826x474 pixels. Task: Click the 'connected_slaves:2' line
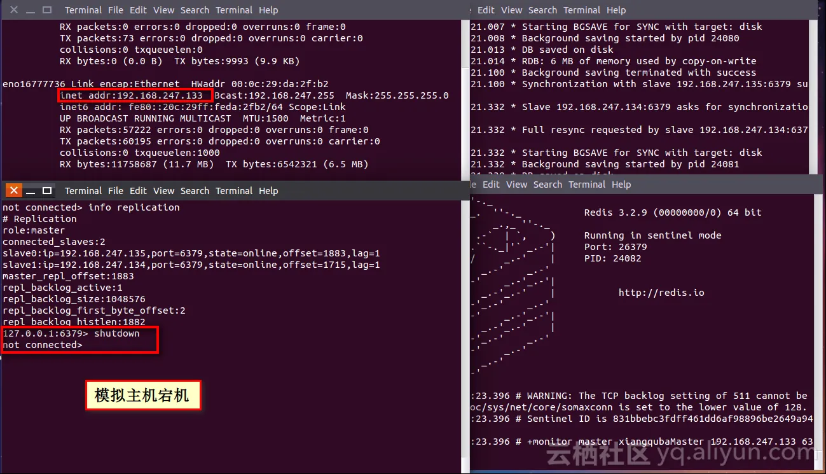click(54, 242)
